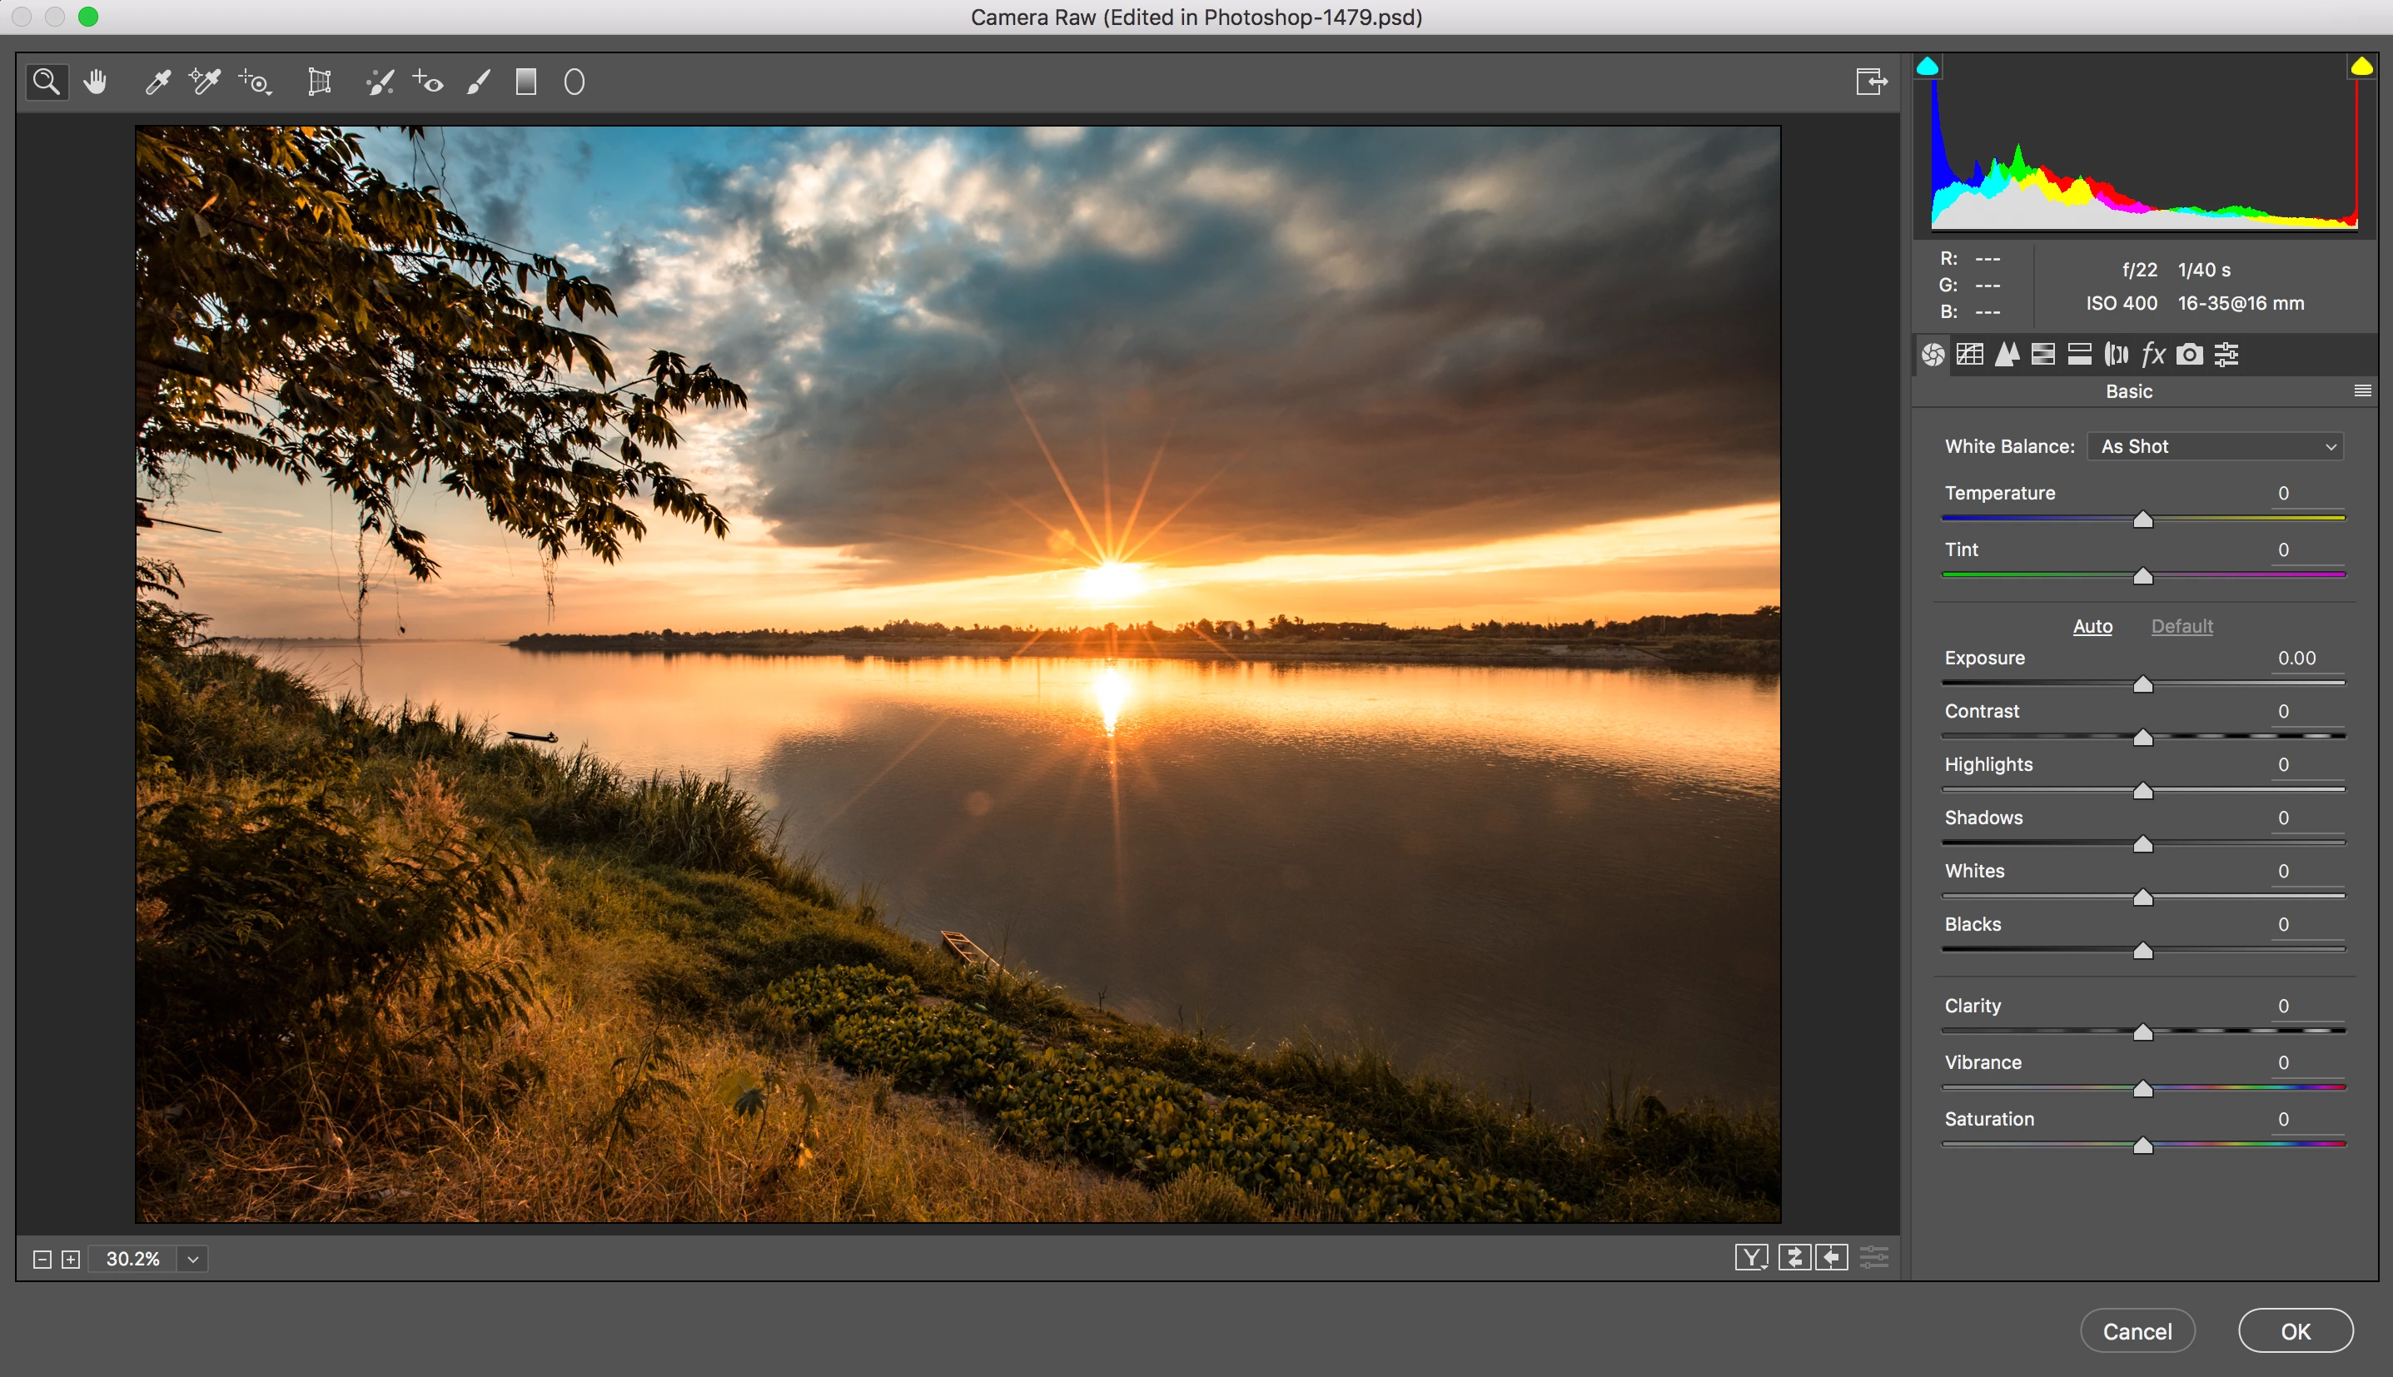
Task: Switch to the Tone Curve tab
Action: [1970, 355]
